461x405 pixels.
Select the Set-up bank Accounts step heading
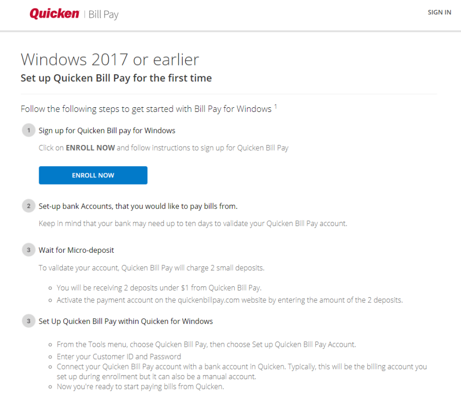[x=138, y=206]
